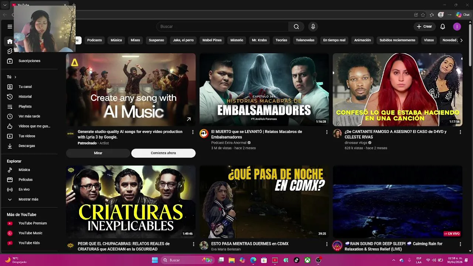Open the Eva Maria Beristain channel link

coord(226,249)
